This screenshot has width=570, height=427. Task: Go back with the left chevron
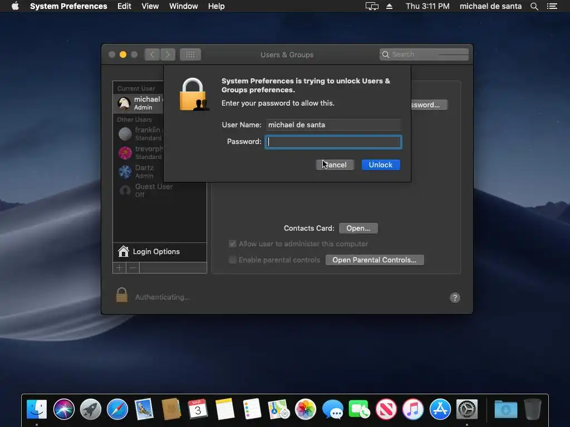click(152, 54)
